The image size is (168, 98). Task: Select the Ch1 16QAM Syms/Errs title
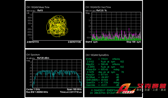click(97, 55)
